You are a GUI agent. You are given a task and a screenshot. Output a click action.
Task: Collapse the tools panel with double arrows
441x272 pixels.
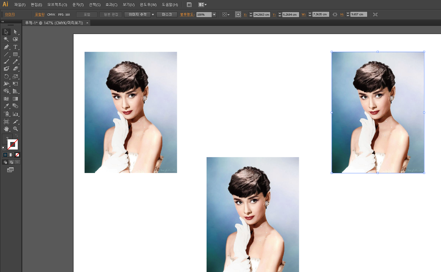pyautogui.click(x=3, y=22)
